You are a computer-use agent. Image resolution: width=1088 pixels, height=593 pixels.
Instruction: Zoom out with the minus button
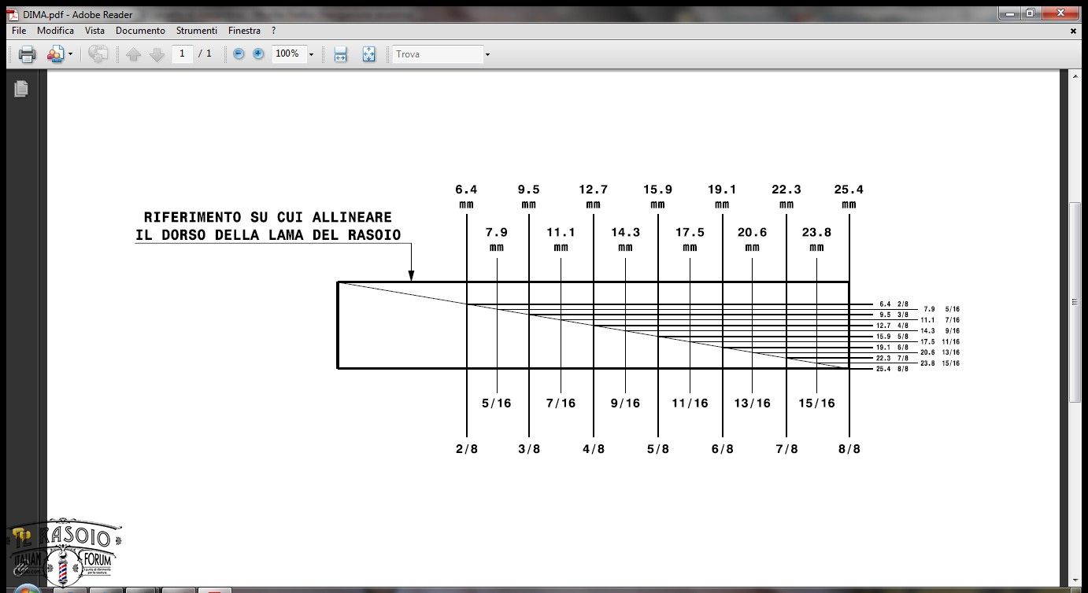click(x=239, y=54)
